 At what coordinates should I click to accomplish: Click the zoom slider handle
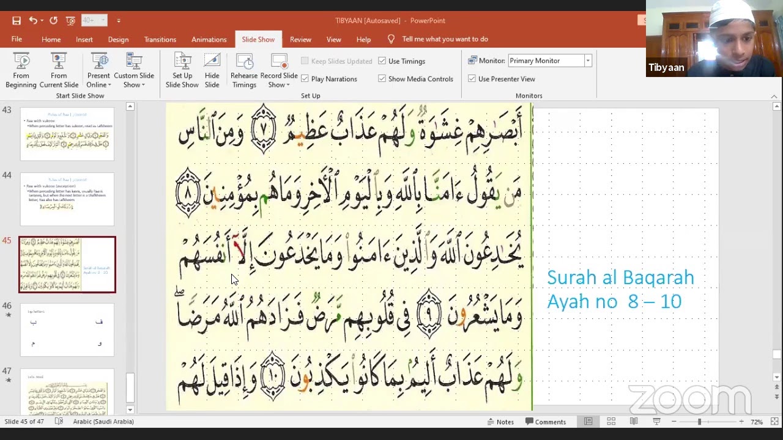(x=699, y=422)
